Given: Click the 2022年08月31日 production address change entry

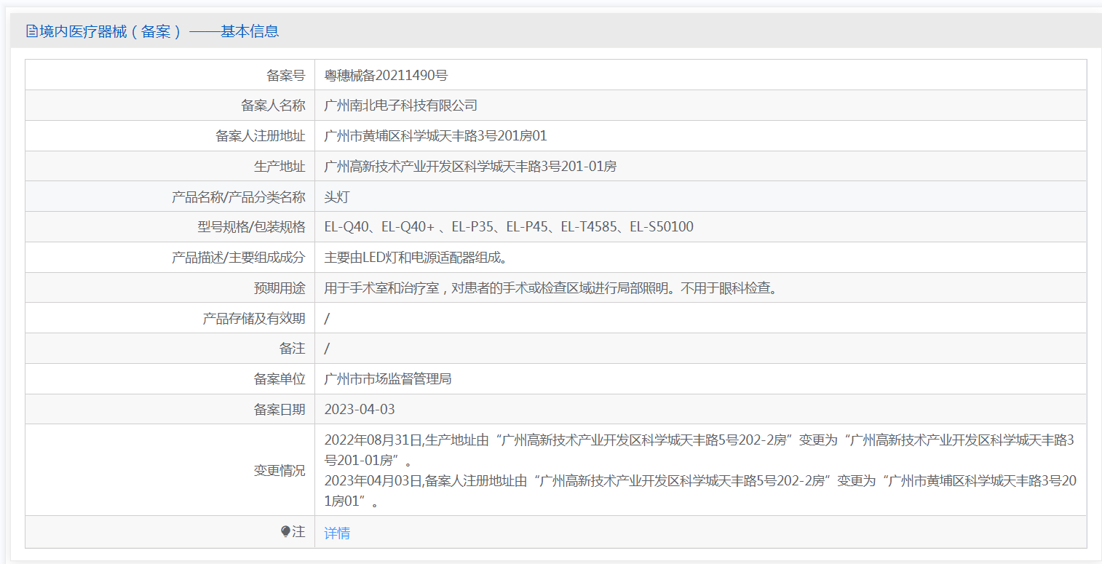Looking at the screenshot, I should click(x=699, y=441).
